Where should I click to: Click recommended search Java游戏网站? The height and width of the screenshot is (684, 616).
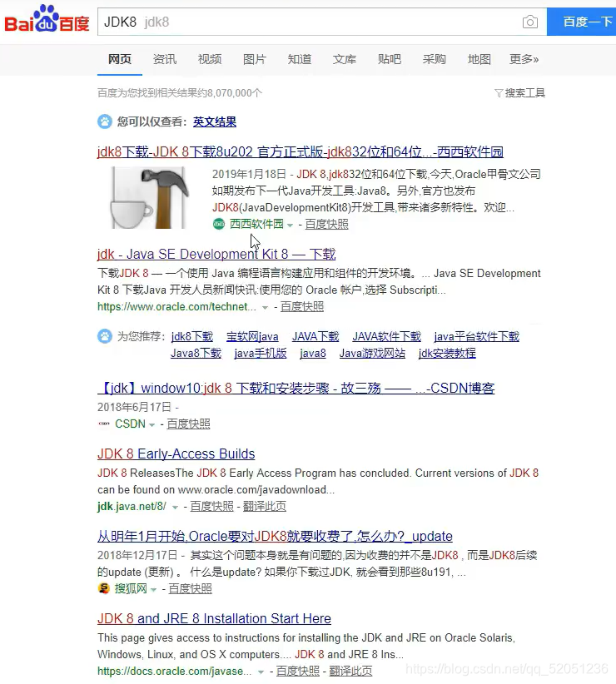[372, 354]
